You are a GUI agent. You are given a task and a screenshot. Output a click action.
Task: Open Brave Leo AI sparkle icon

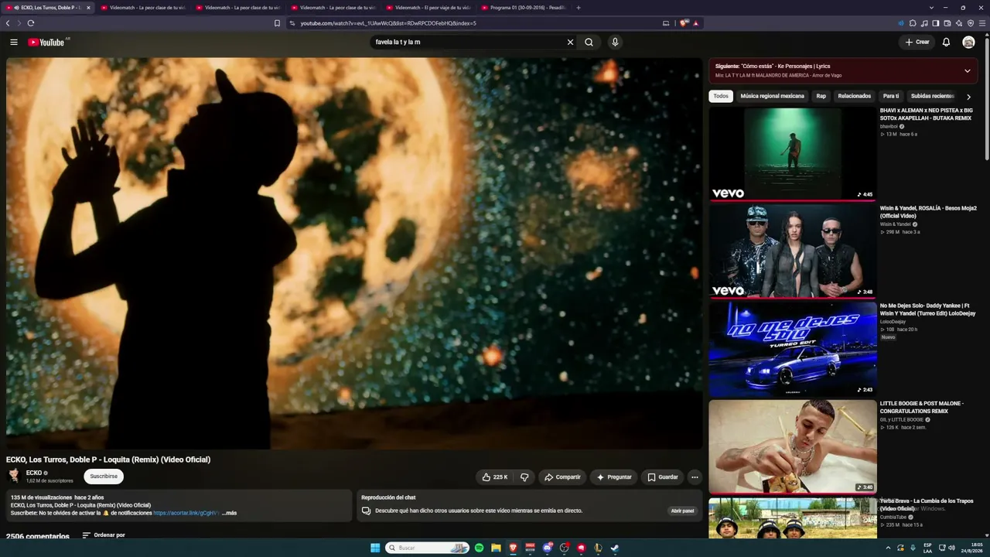pyautogui.click(x=959, y=23)
